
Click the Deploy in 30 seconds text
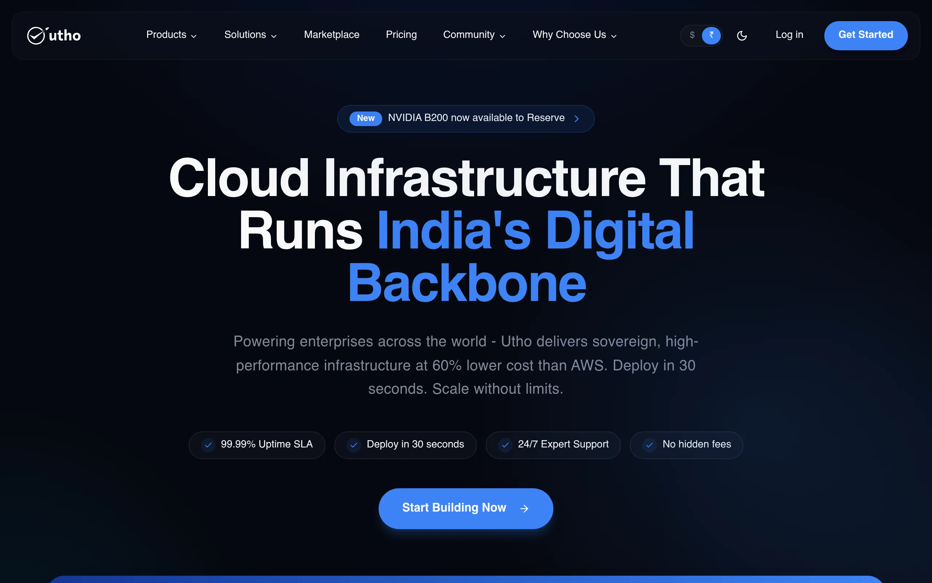click(415, 445)
